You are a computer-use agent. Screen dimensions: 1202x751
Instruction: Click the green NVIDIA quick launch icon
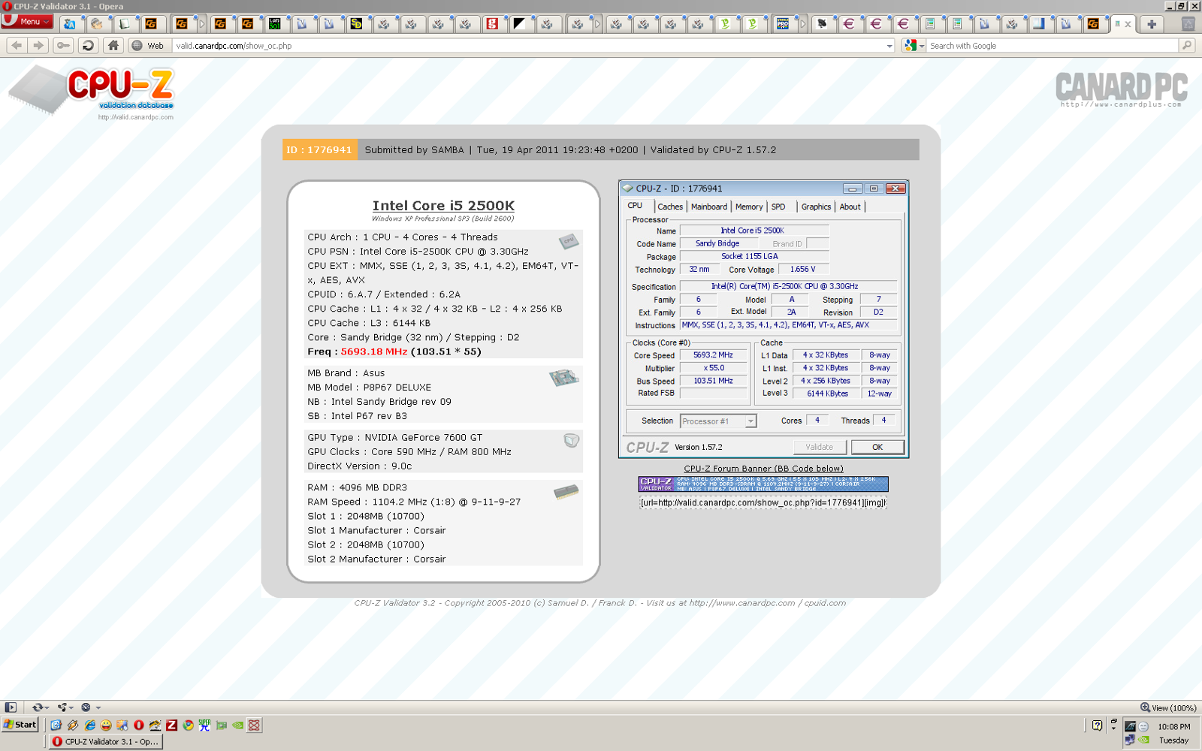click(x=238, y=725)
